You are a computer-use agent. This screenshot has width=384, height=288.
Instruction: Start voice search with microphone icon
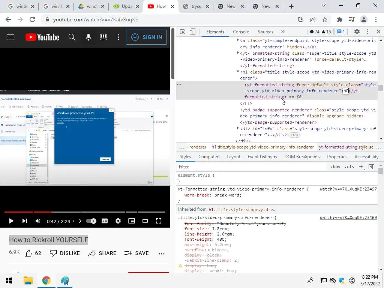pyautogui.click(x=88, y=37)
